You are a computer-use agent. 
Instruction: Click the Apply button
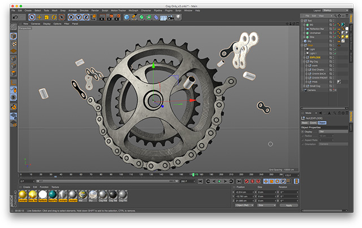(288, 205)
